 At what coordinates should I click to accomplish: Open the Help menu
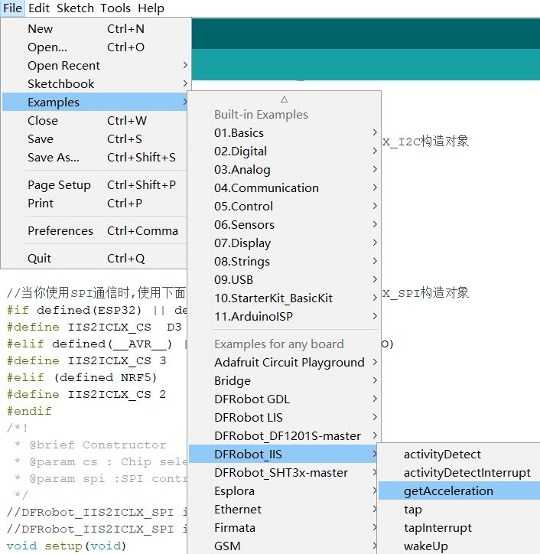point(151,8)
